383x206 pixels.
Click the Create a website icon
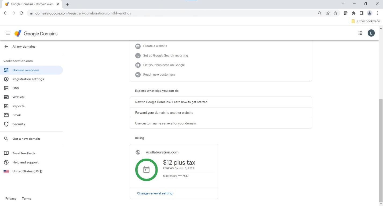coord(138,46)
